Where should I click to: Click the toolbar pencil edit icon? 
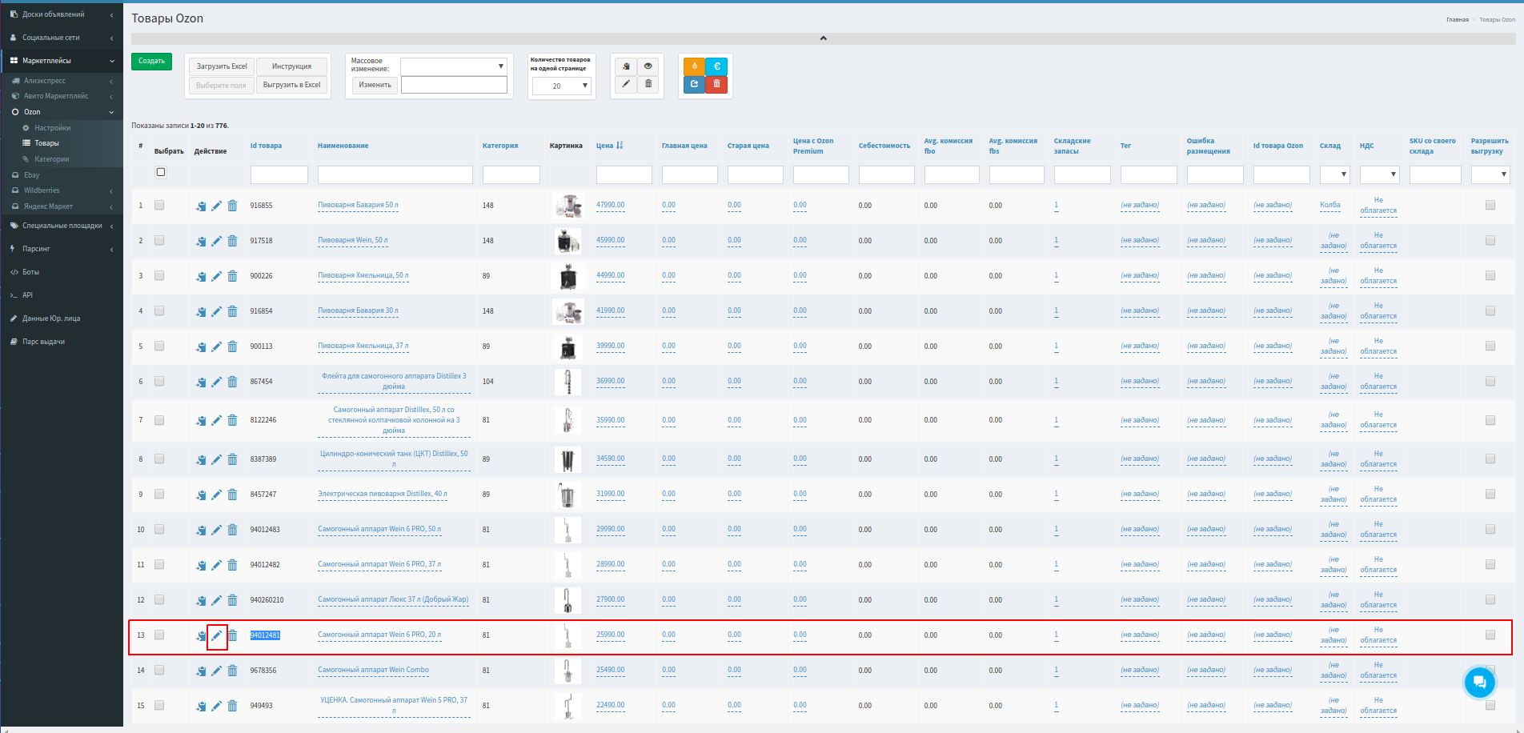[626, 84]
